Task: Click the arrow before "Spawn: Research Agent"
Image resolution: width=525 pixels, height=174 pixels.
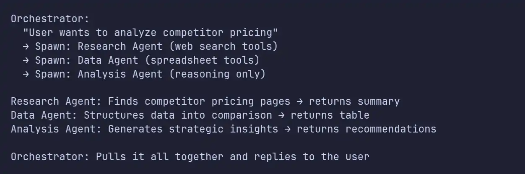Action: 26,46
